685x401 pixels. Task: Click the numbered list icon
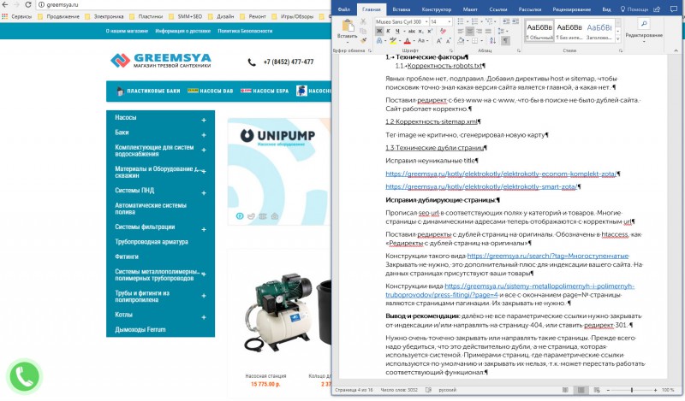(474, 21)
